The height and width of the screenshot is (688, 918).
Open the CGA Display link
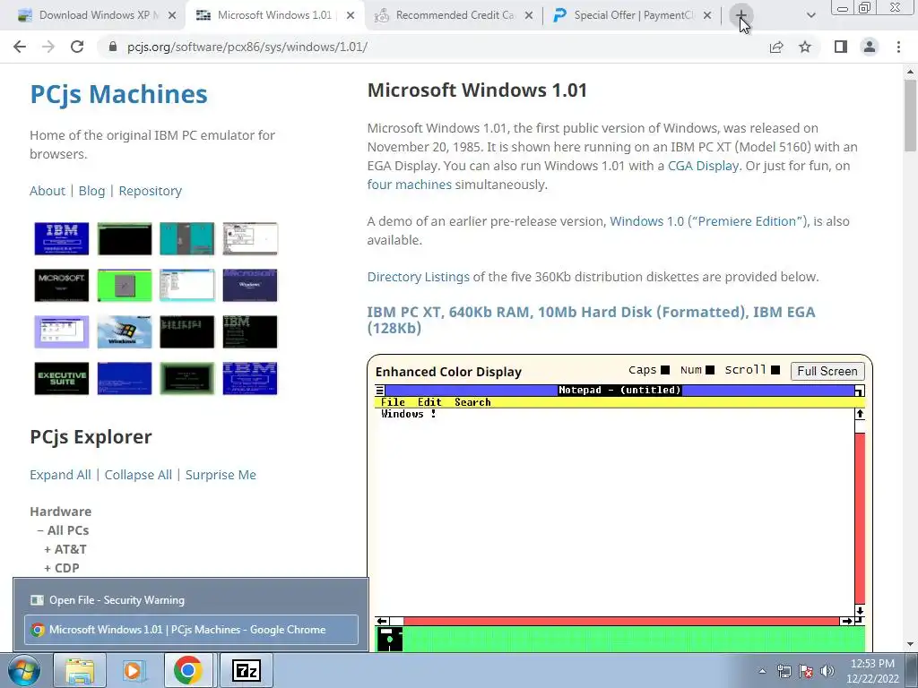coord(703,166)
